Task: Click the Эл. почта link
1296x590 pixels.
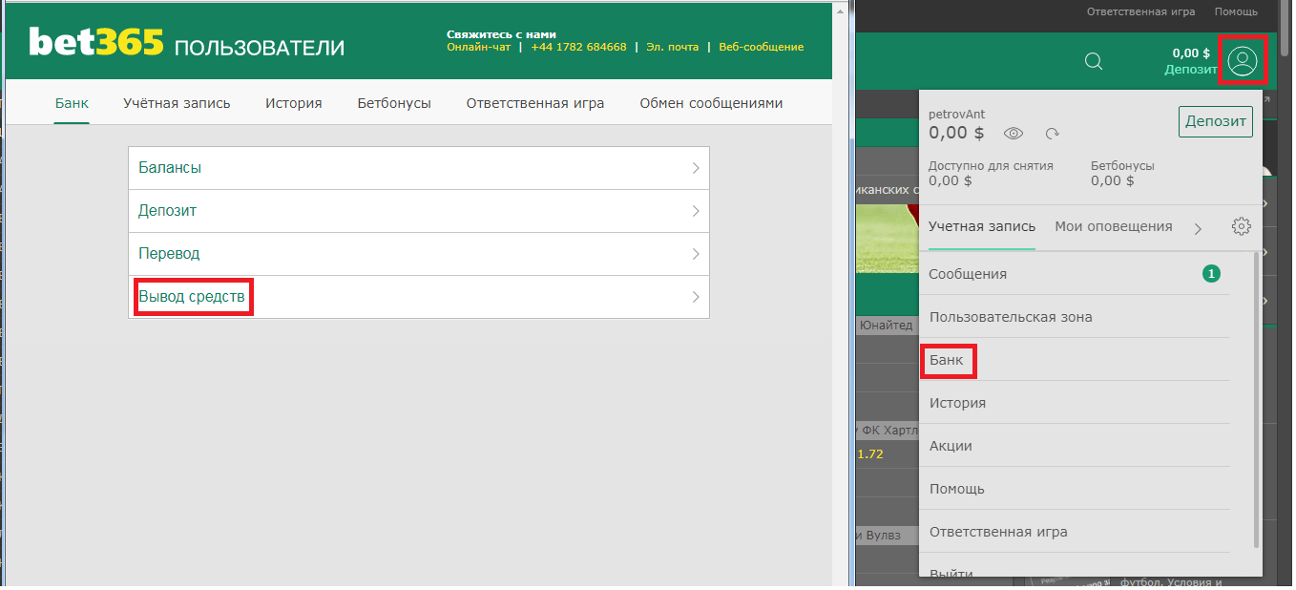Action: click(672, 47)
